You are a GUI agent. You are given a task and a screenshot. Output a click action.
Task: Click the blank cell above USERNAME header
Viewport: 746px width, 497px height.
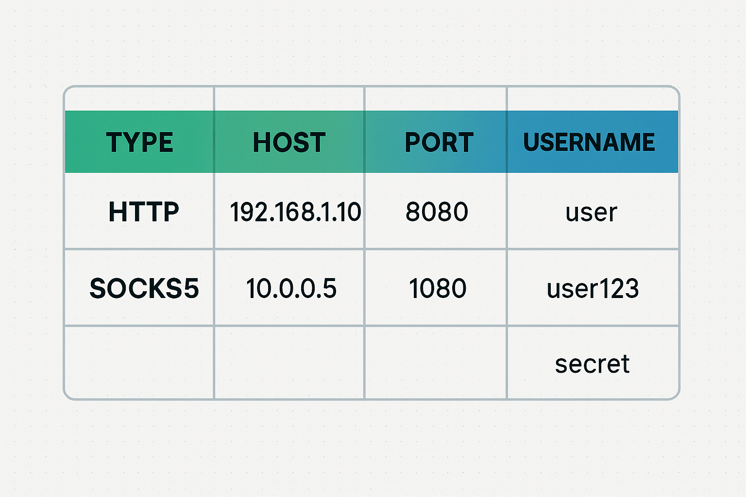pyautogui.click(x=593, y=99)
